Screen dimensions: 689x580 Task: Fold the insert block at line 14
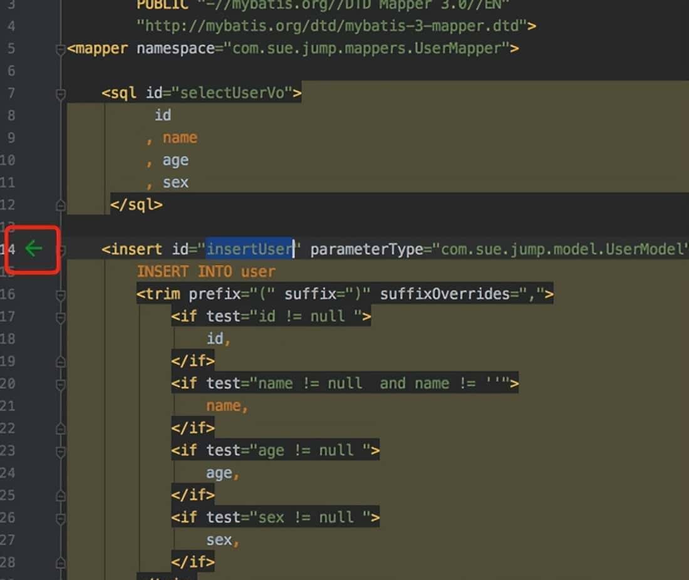[60, 249]
